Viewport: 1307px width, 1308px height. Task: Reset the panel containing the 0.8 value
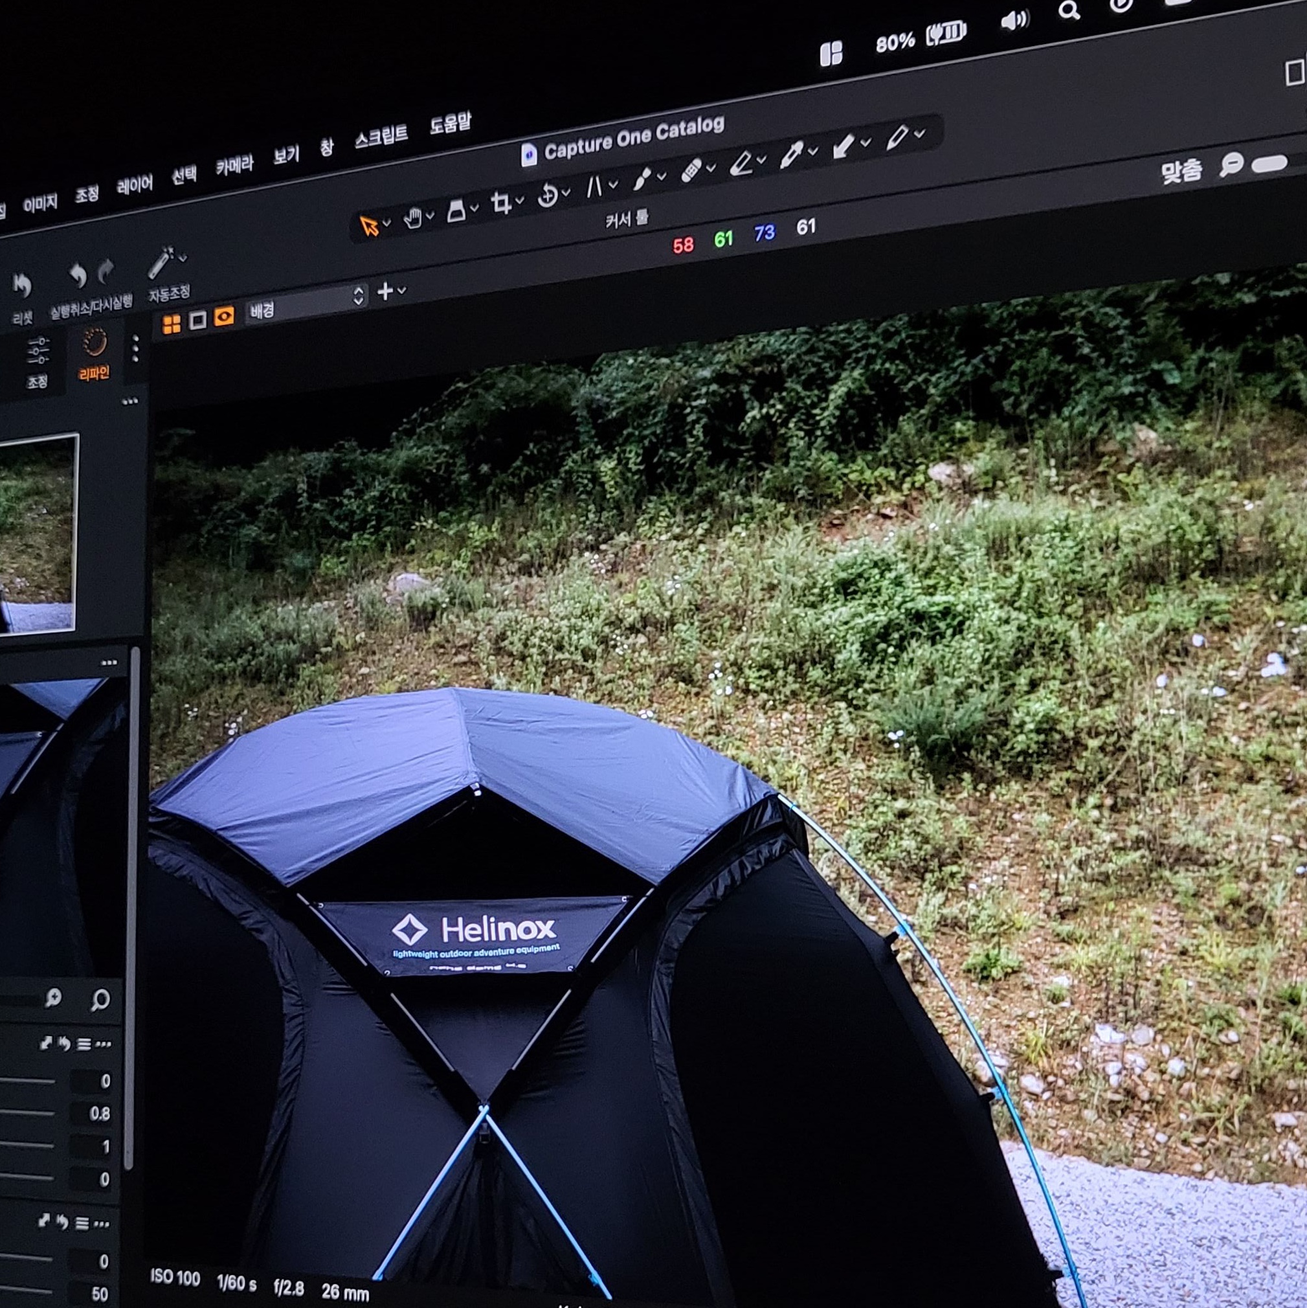pos(64,1044)
